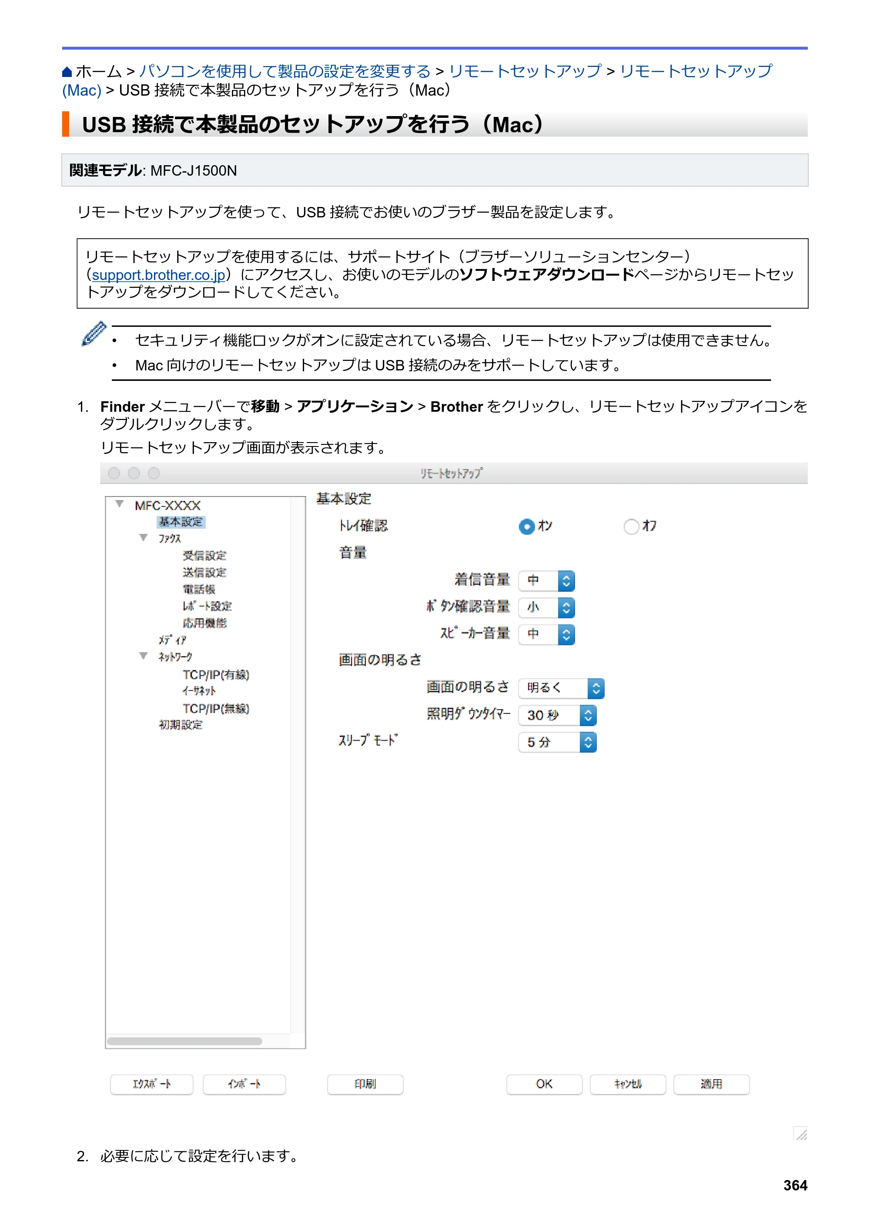The height and width of the screenshot is (1230, 870).
Task: Open the 着信音量 dropdown
Action: 547,581
